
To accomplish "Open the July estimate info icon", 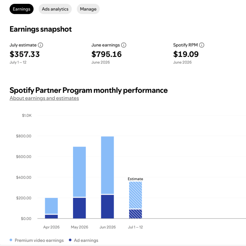I will point(40,45).
